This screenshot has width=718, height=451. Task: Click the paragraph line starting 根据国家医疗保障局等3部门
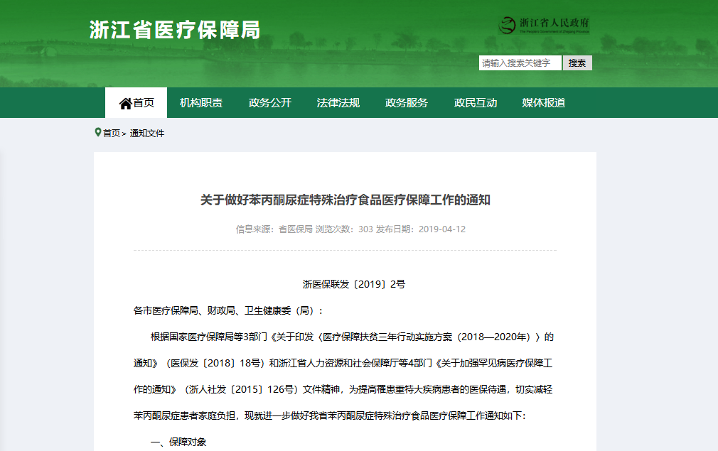(x=352, y=337)
